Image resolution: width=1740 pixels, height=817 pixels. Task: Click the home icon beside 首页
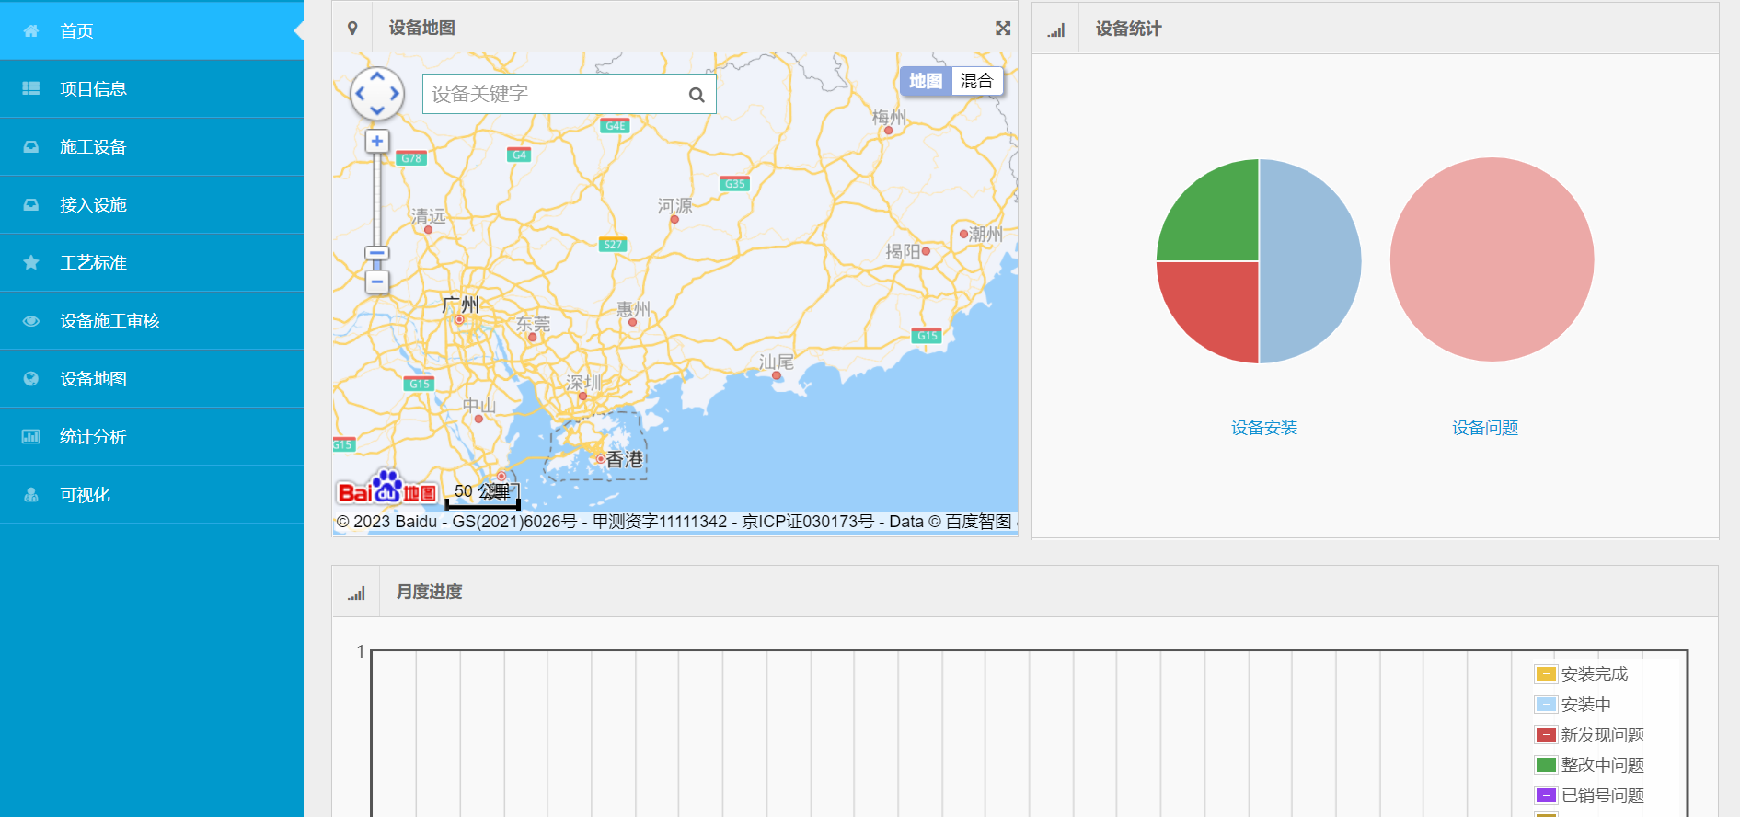31,30
